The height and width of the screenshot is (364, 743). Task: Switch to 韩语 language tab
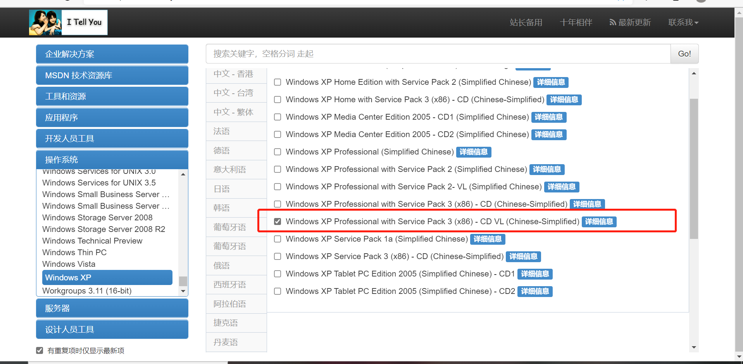click(x=236, y=208)
